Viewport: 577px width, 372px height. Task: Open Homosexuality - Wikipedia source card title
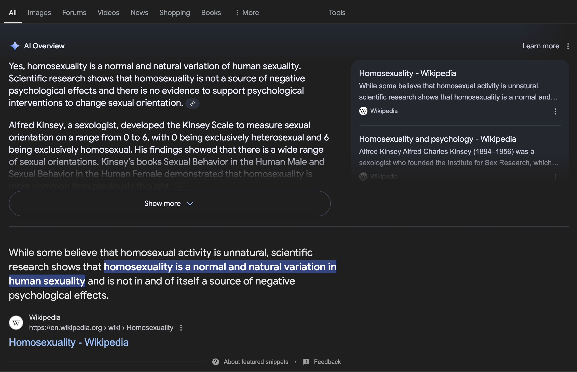407,73
